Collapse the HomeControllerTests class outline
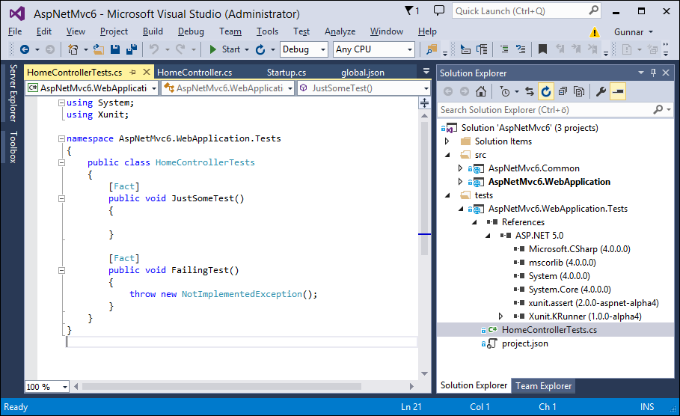Viewport: 680px width, 416px height. point(61,162)
